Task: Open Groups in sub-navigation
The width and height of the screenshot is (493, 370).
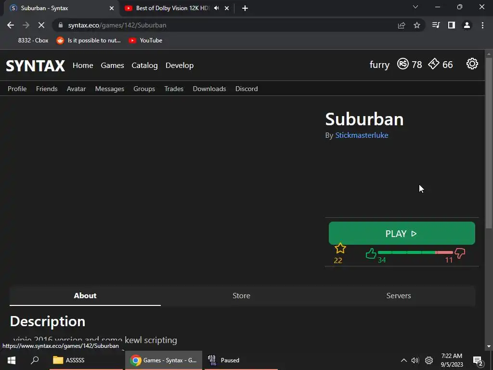Action: point(144,89)
